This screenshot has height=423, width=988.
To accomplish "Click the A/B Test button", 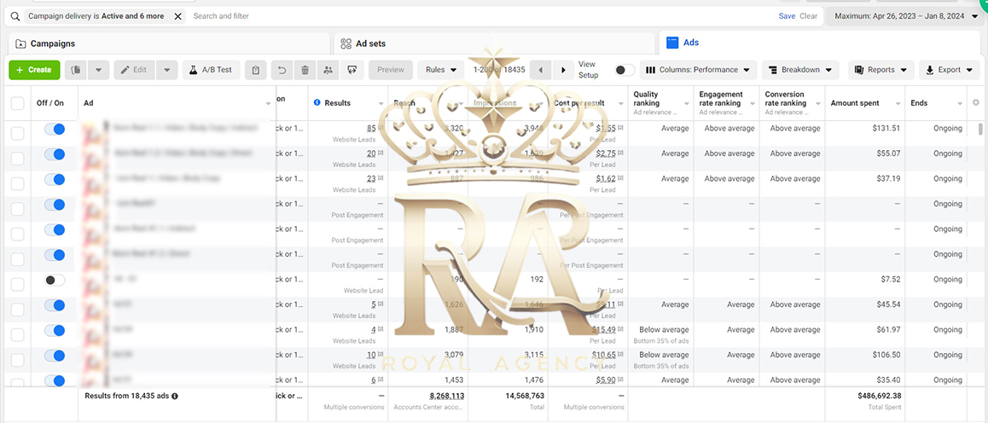I will (212, 70).
